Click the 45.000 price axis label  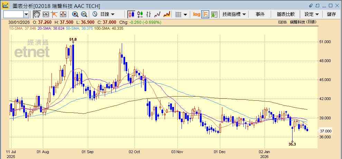(x=325, y=80)
